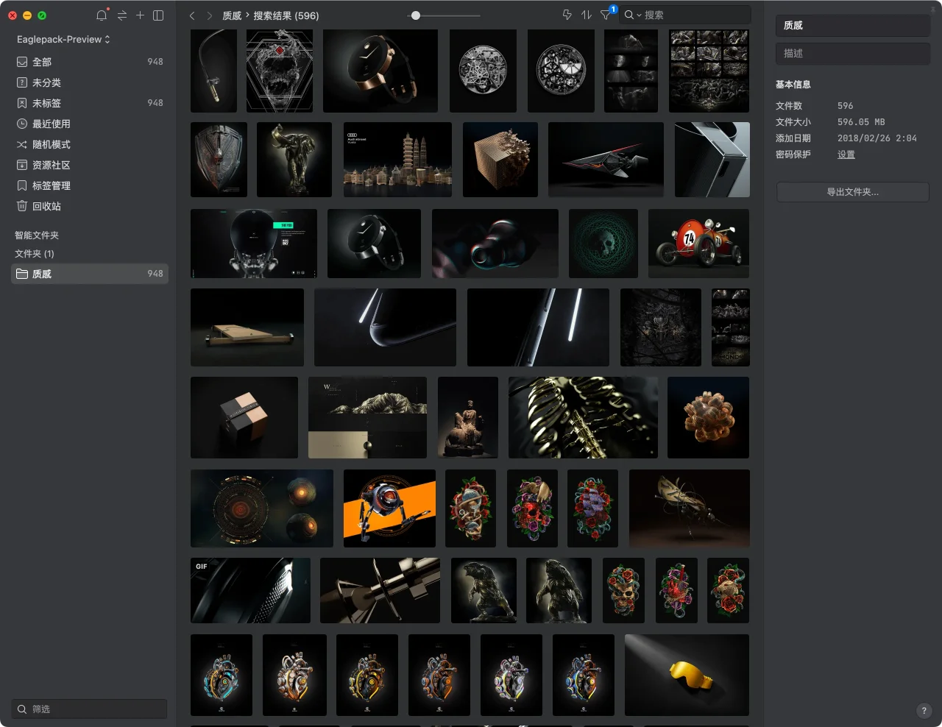Click the lightning quick action icon

click(x=567, y=15)
